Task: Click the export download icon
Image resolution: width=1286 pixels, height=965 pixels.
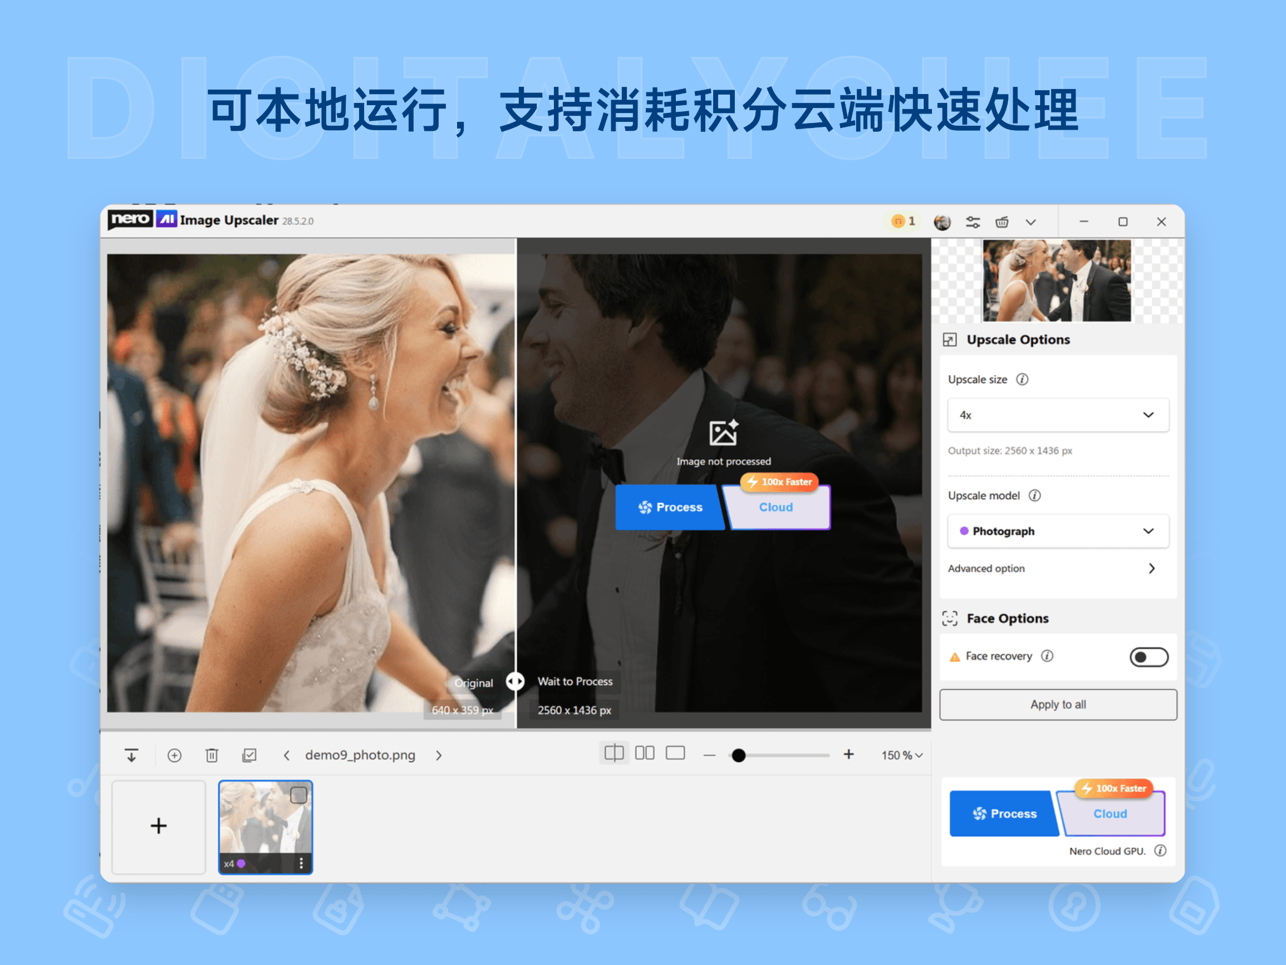Action: [131, 755]
